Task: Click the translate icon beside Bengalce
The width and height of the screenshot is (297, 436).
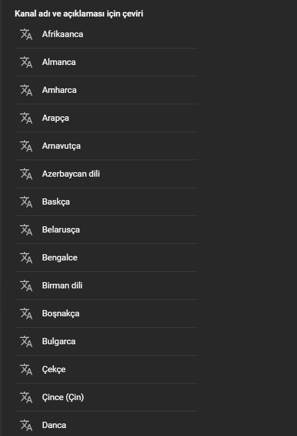Action: (x=26, y=258)
